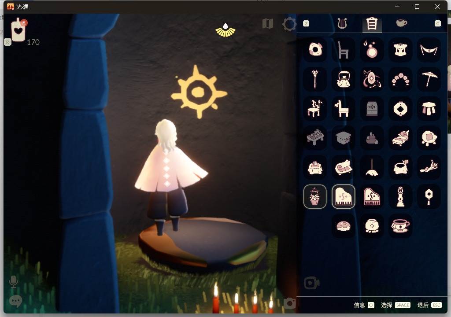Choose the hanging potted plant prop
451x317 pixels.
[315, 196]
